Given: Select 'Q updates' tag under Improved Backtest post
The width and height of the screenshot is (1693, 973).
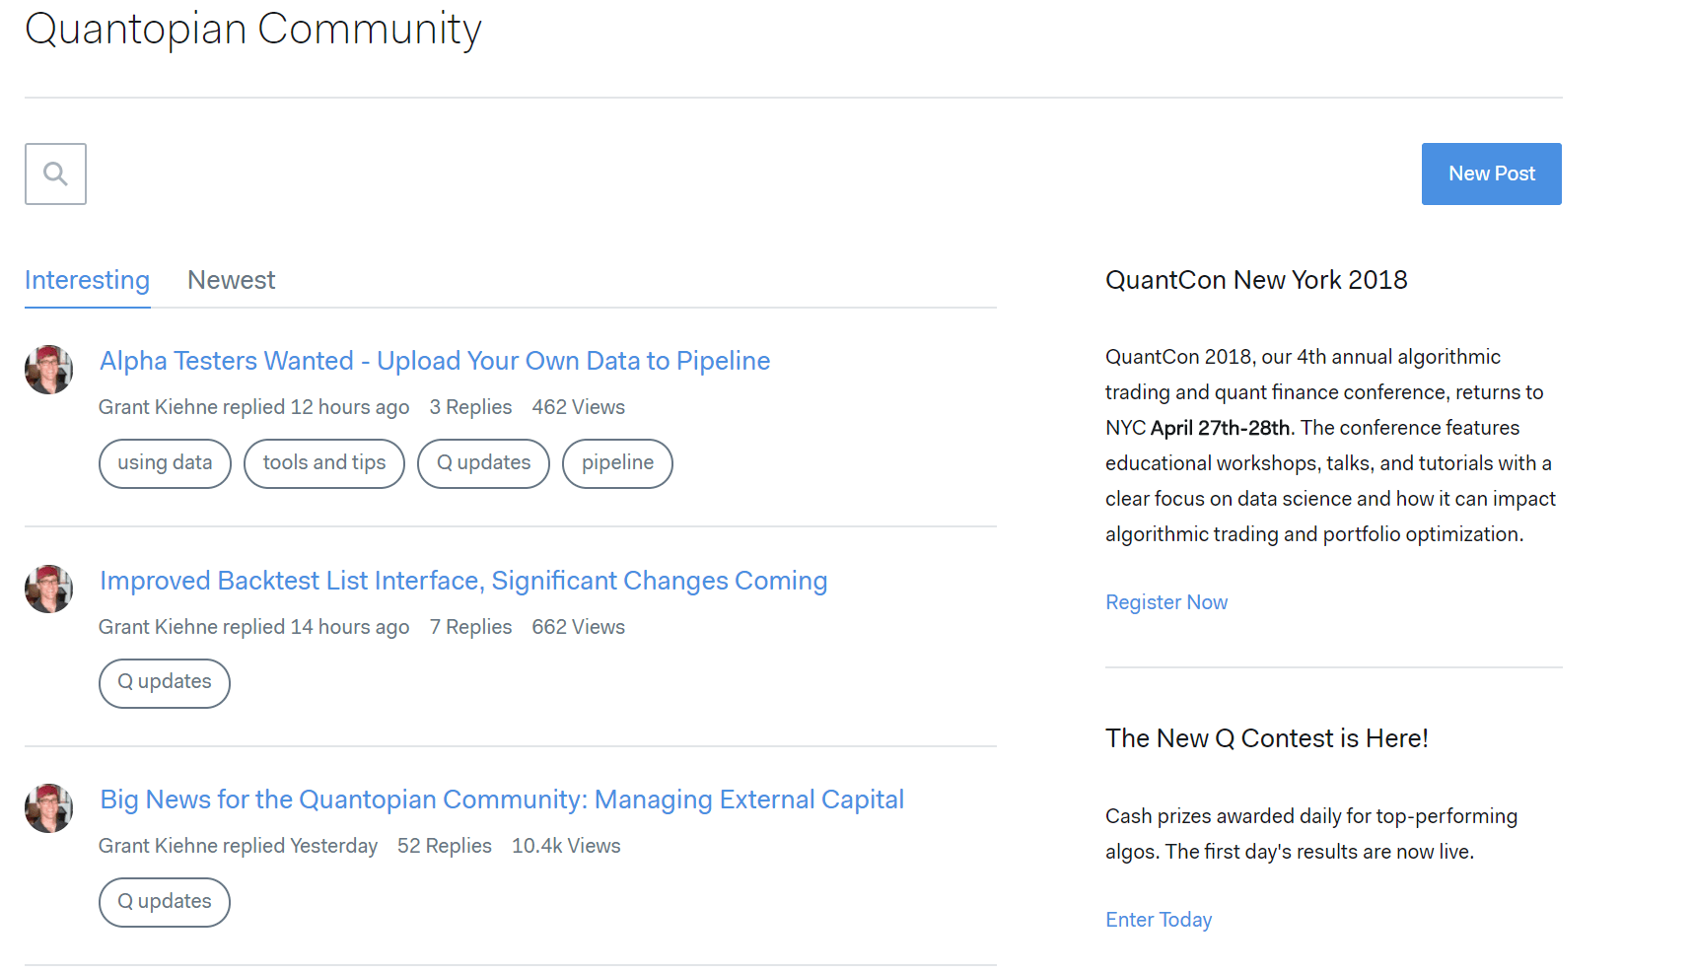Looking at the screenshot, I should (165, 682).
